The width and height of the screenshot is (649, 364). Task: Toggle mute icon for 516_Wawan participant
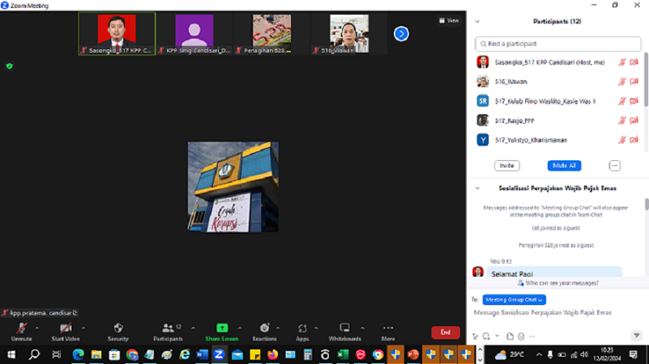[x=621, y=82]
